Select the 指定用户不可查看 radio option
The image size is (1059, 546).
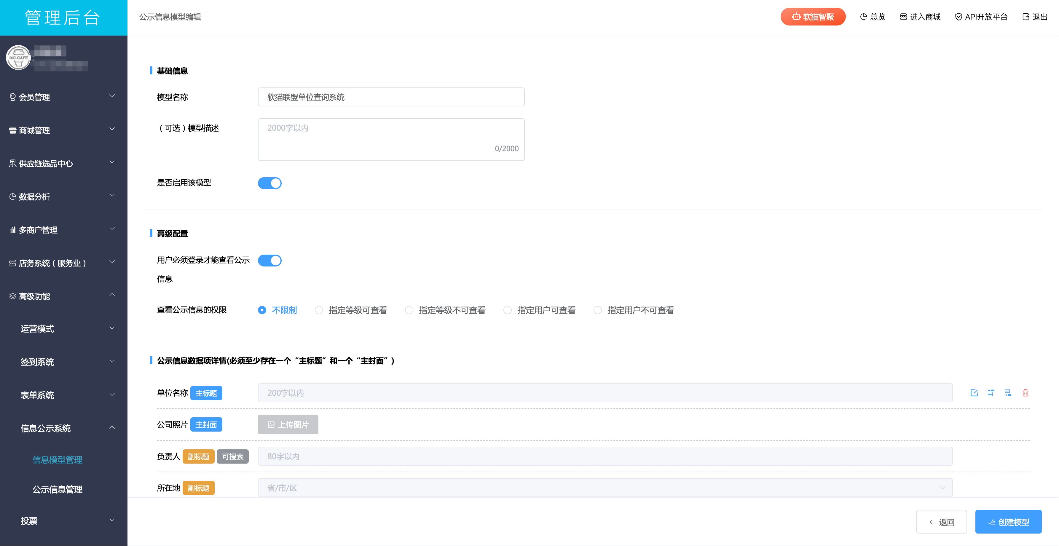(x=598, y=310)
